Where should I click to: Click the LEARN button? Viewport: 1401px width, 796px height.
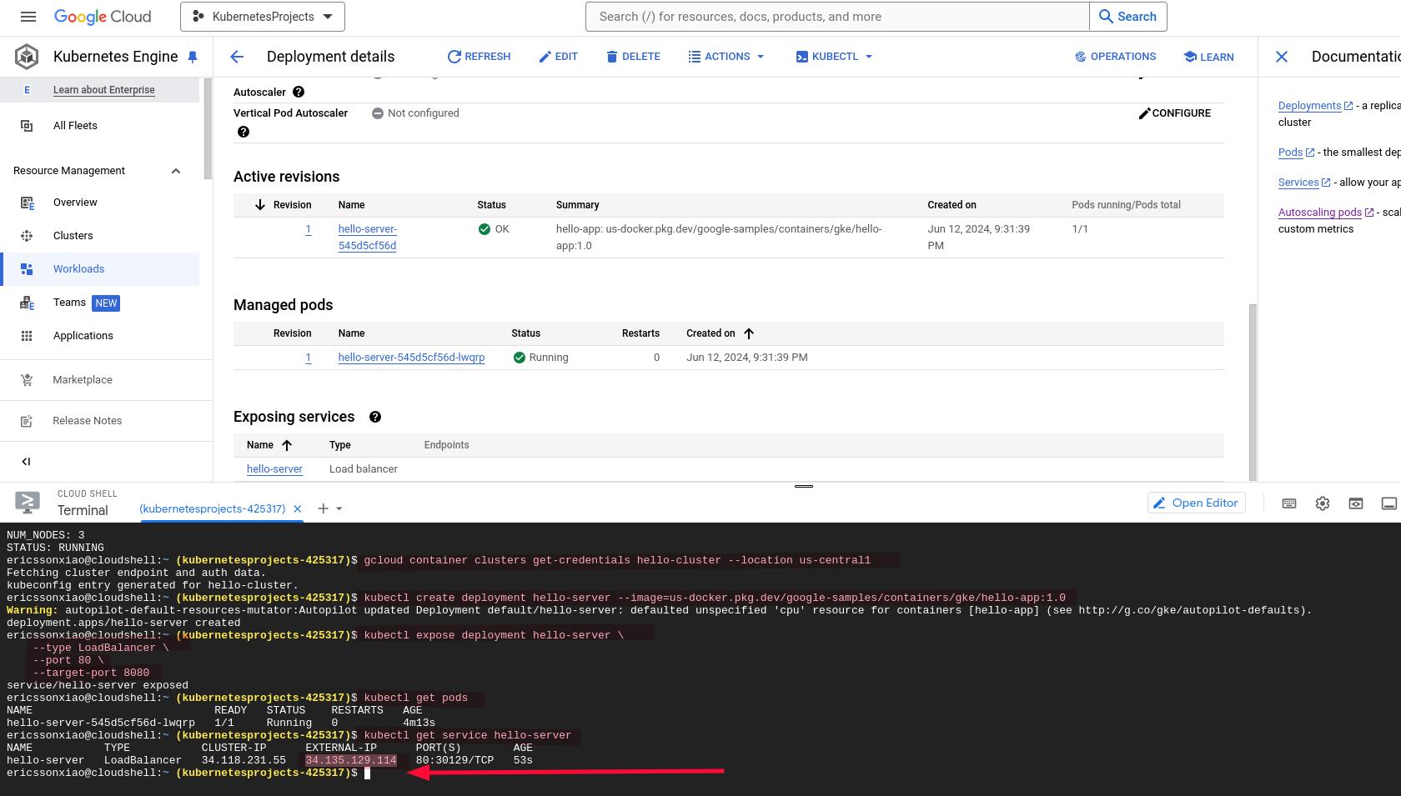tap(1208, 57)
